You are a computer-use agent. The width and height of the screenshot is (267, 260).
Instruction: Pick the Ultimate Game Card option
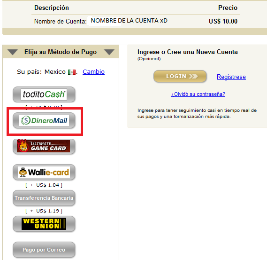coord(44,146)
